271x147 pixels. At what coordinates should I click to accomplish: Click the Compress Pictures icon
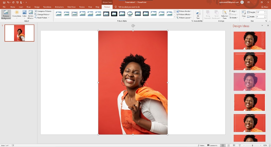pyautogui.click(x=36, y=11)
